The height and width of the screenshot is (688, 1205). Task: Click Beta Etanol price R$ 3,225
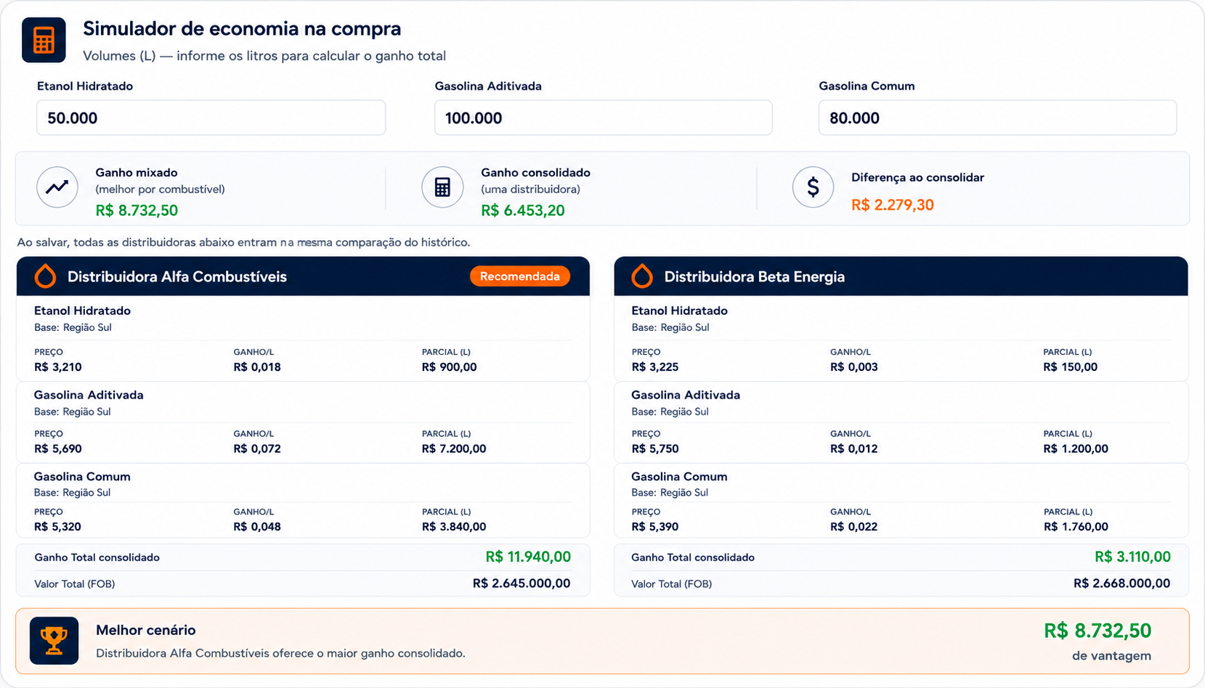coord(655,367)
